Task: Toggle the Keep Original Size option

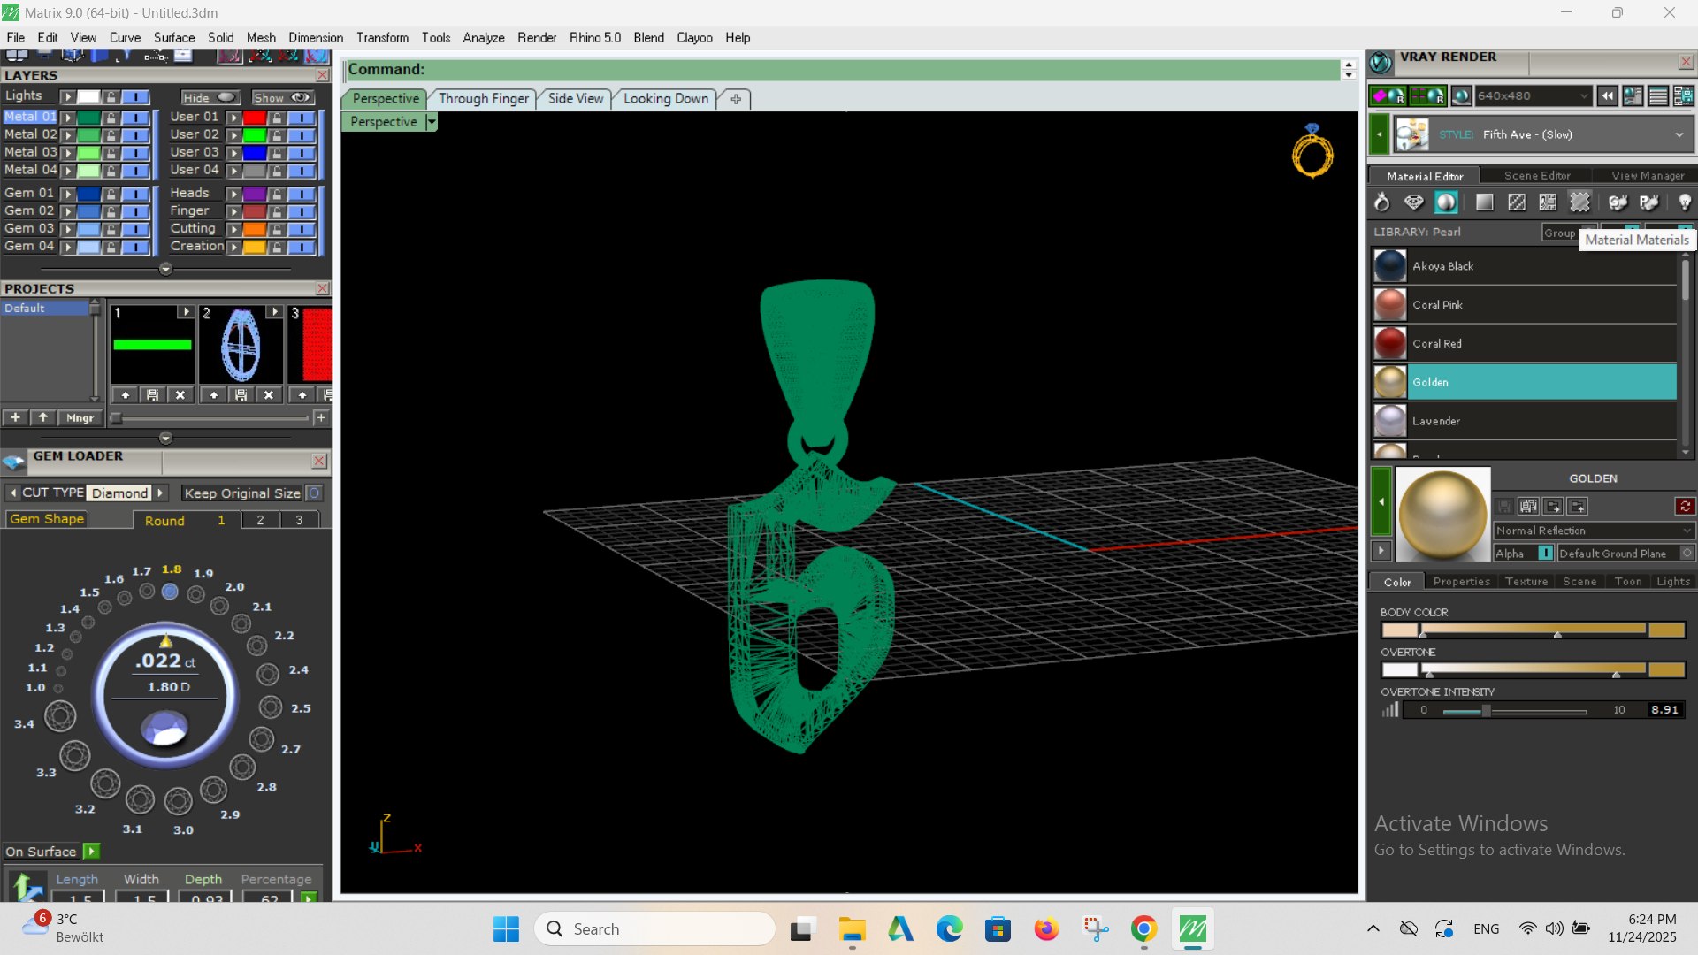Action: pos(314,493)
